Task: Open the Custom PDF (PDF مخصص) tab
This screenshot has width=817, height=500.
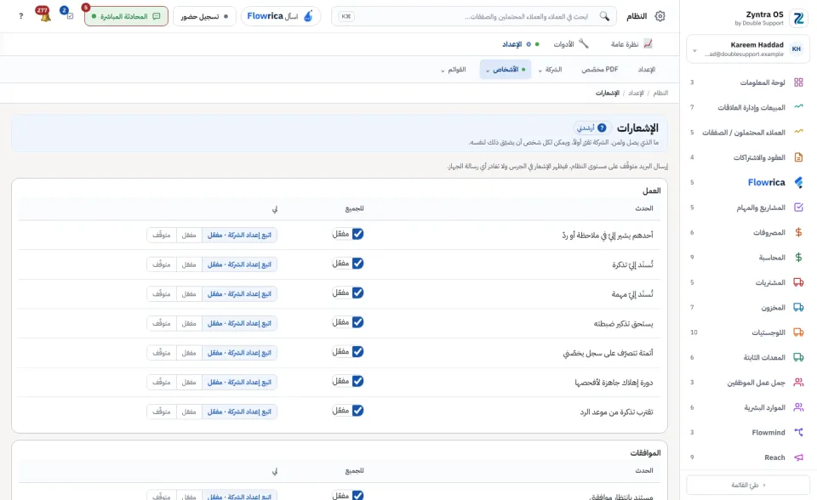Action: tap(600, 69)
